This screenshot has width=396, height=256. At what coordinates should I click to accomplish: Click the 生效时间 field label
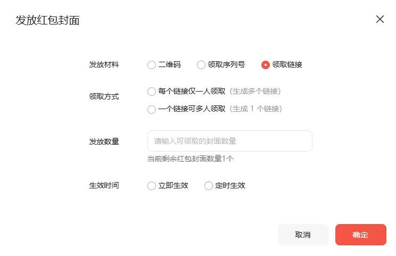tap(104, 186)
